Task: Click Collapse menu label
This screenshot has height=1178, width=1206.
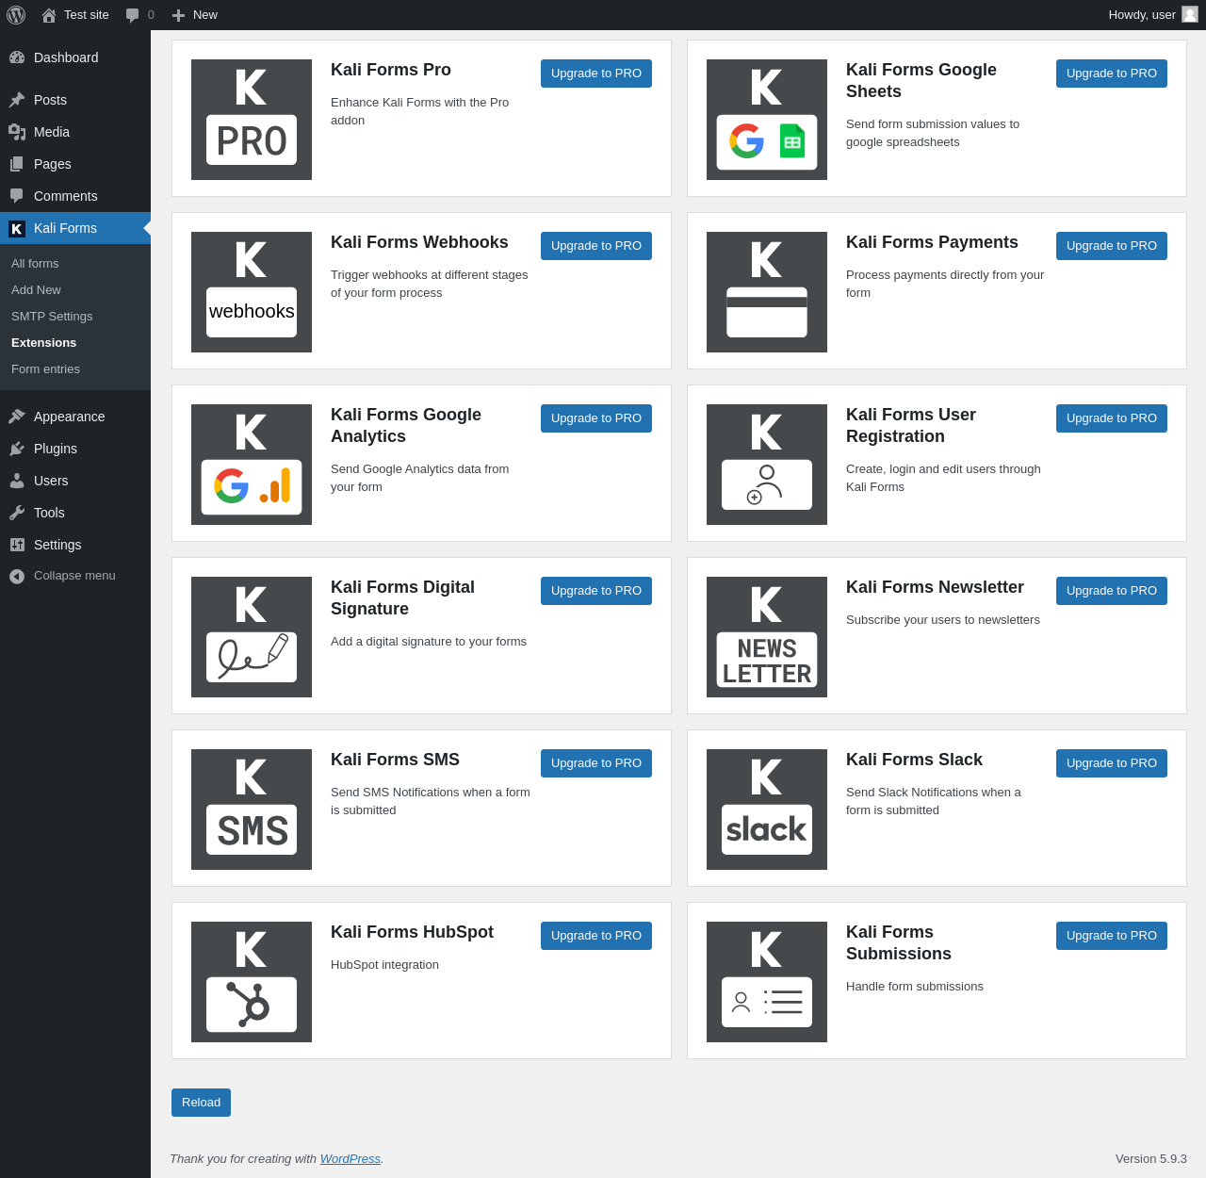Action: pos(74,576)
